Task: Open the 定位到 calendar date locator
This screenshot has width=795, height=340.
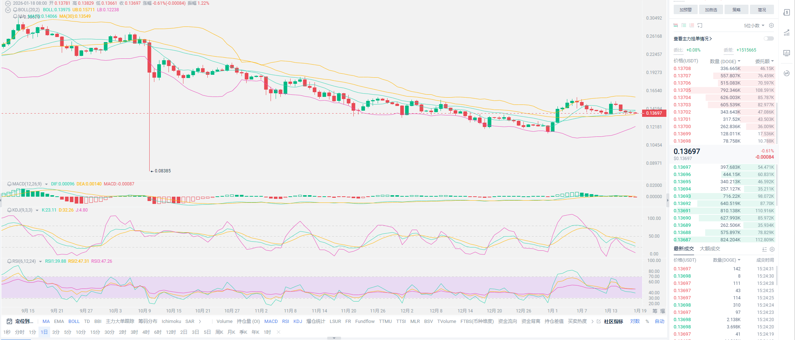Action: pyautogui.click(x=20, y=321)
